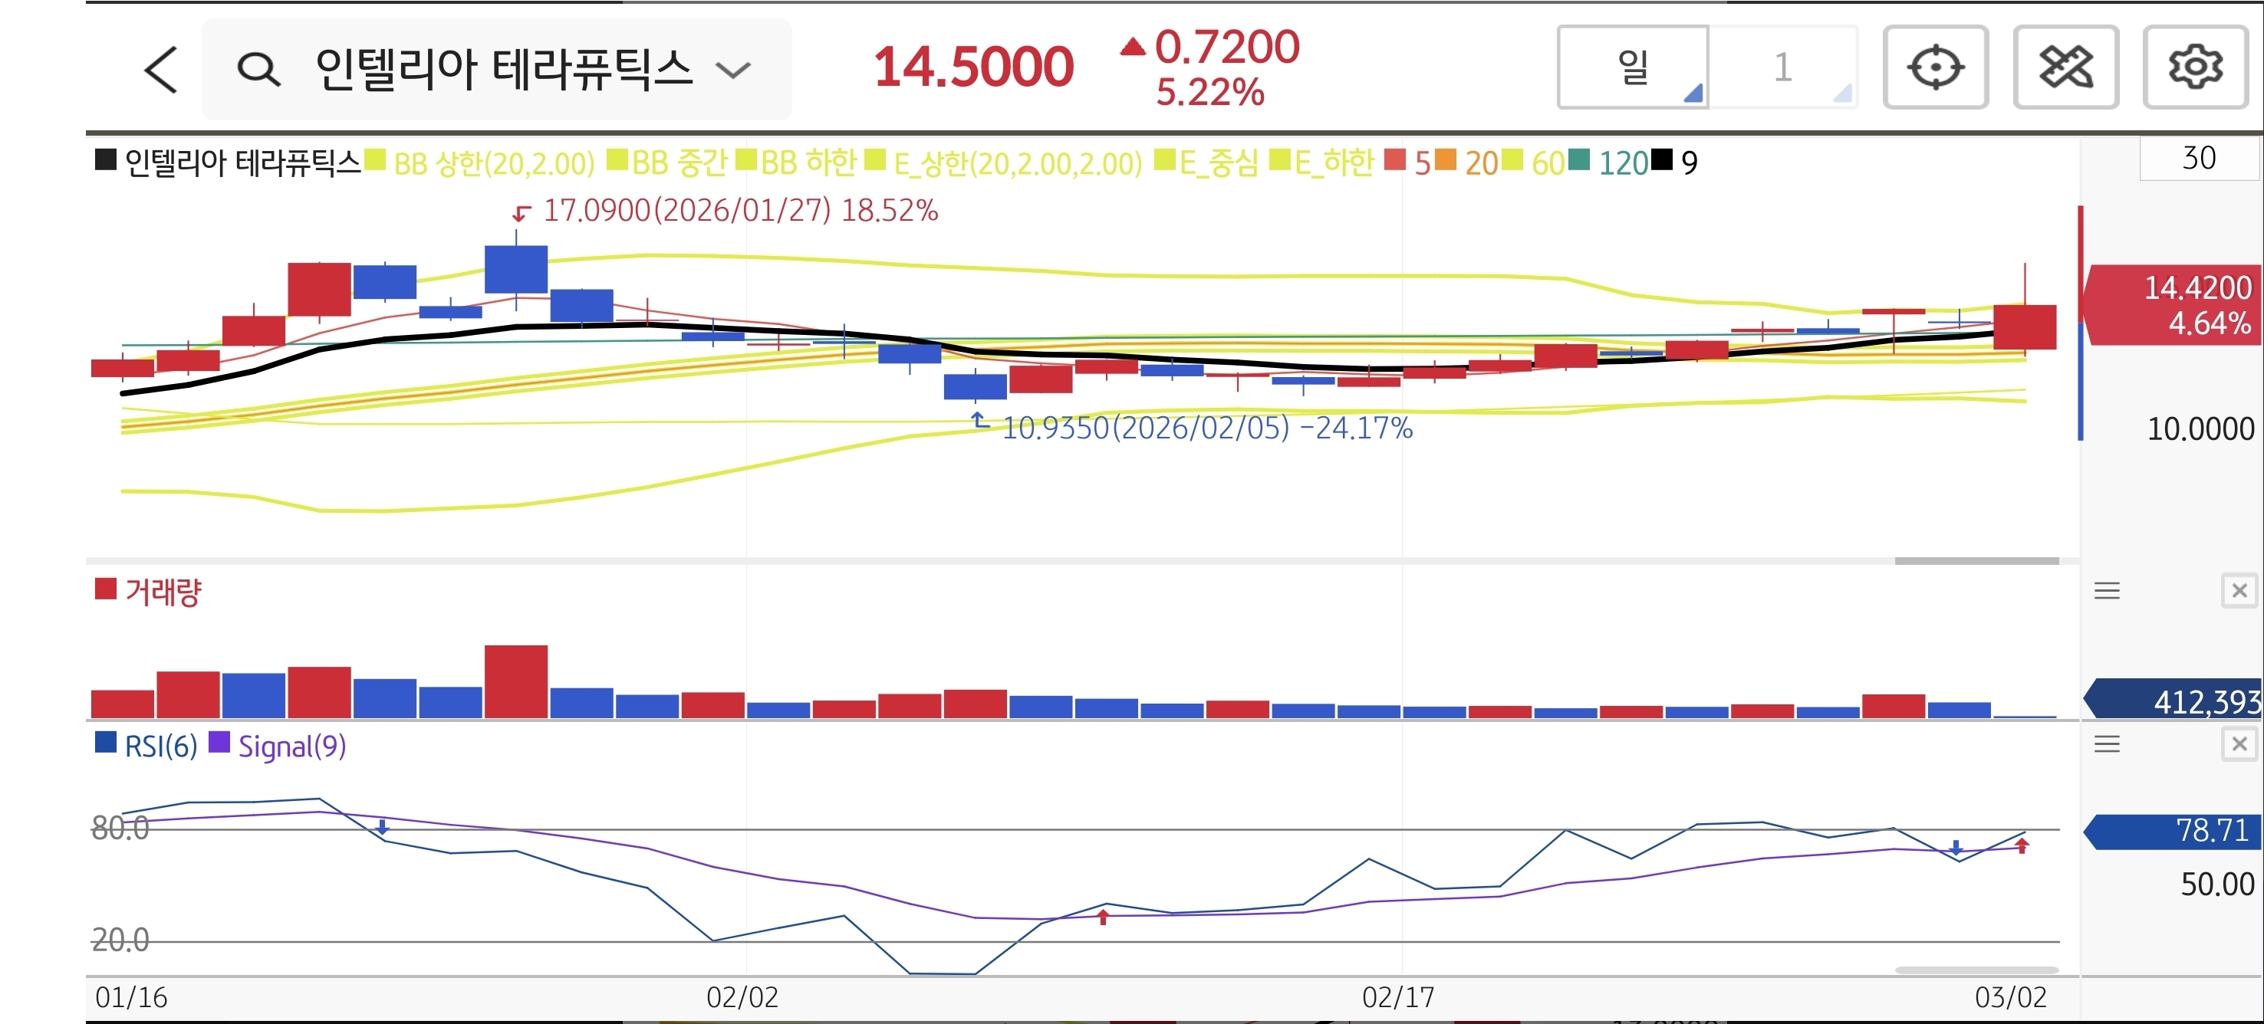Toggle the 120 moving average legend
Image resolution: width=2264 pixels, height=1024 pixels.
click(x=1621, y=163)
